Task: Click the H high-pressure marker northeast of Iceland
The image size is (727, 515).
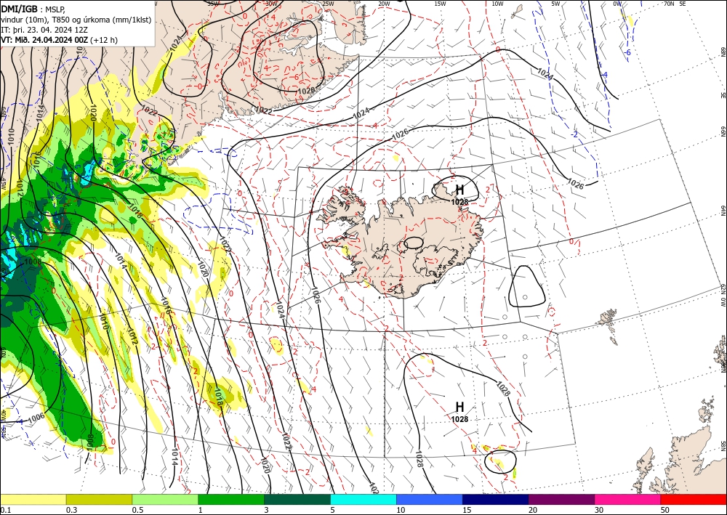Action: pos(459,190)
